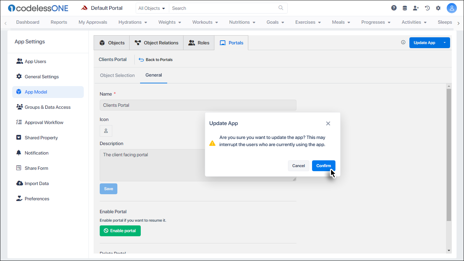Click the search magnifier in the search bar
Viewport: 464px width, 261px height.
281,8
